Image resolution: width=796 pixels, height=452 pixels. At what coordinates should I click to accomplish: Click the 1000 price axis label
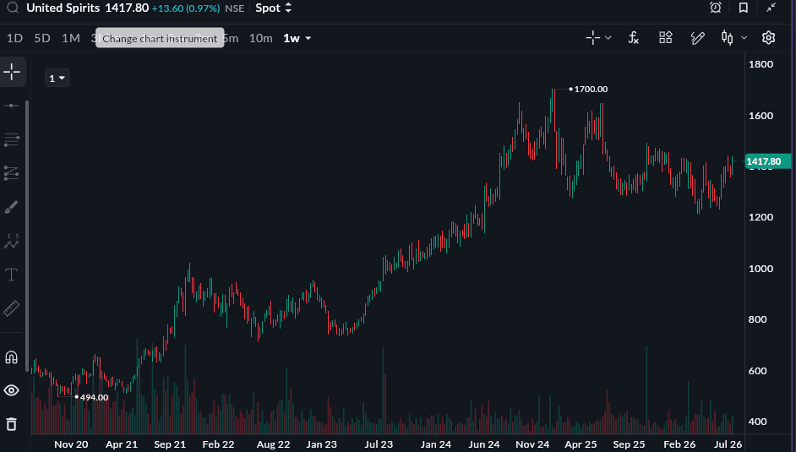pos(761,269)
